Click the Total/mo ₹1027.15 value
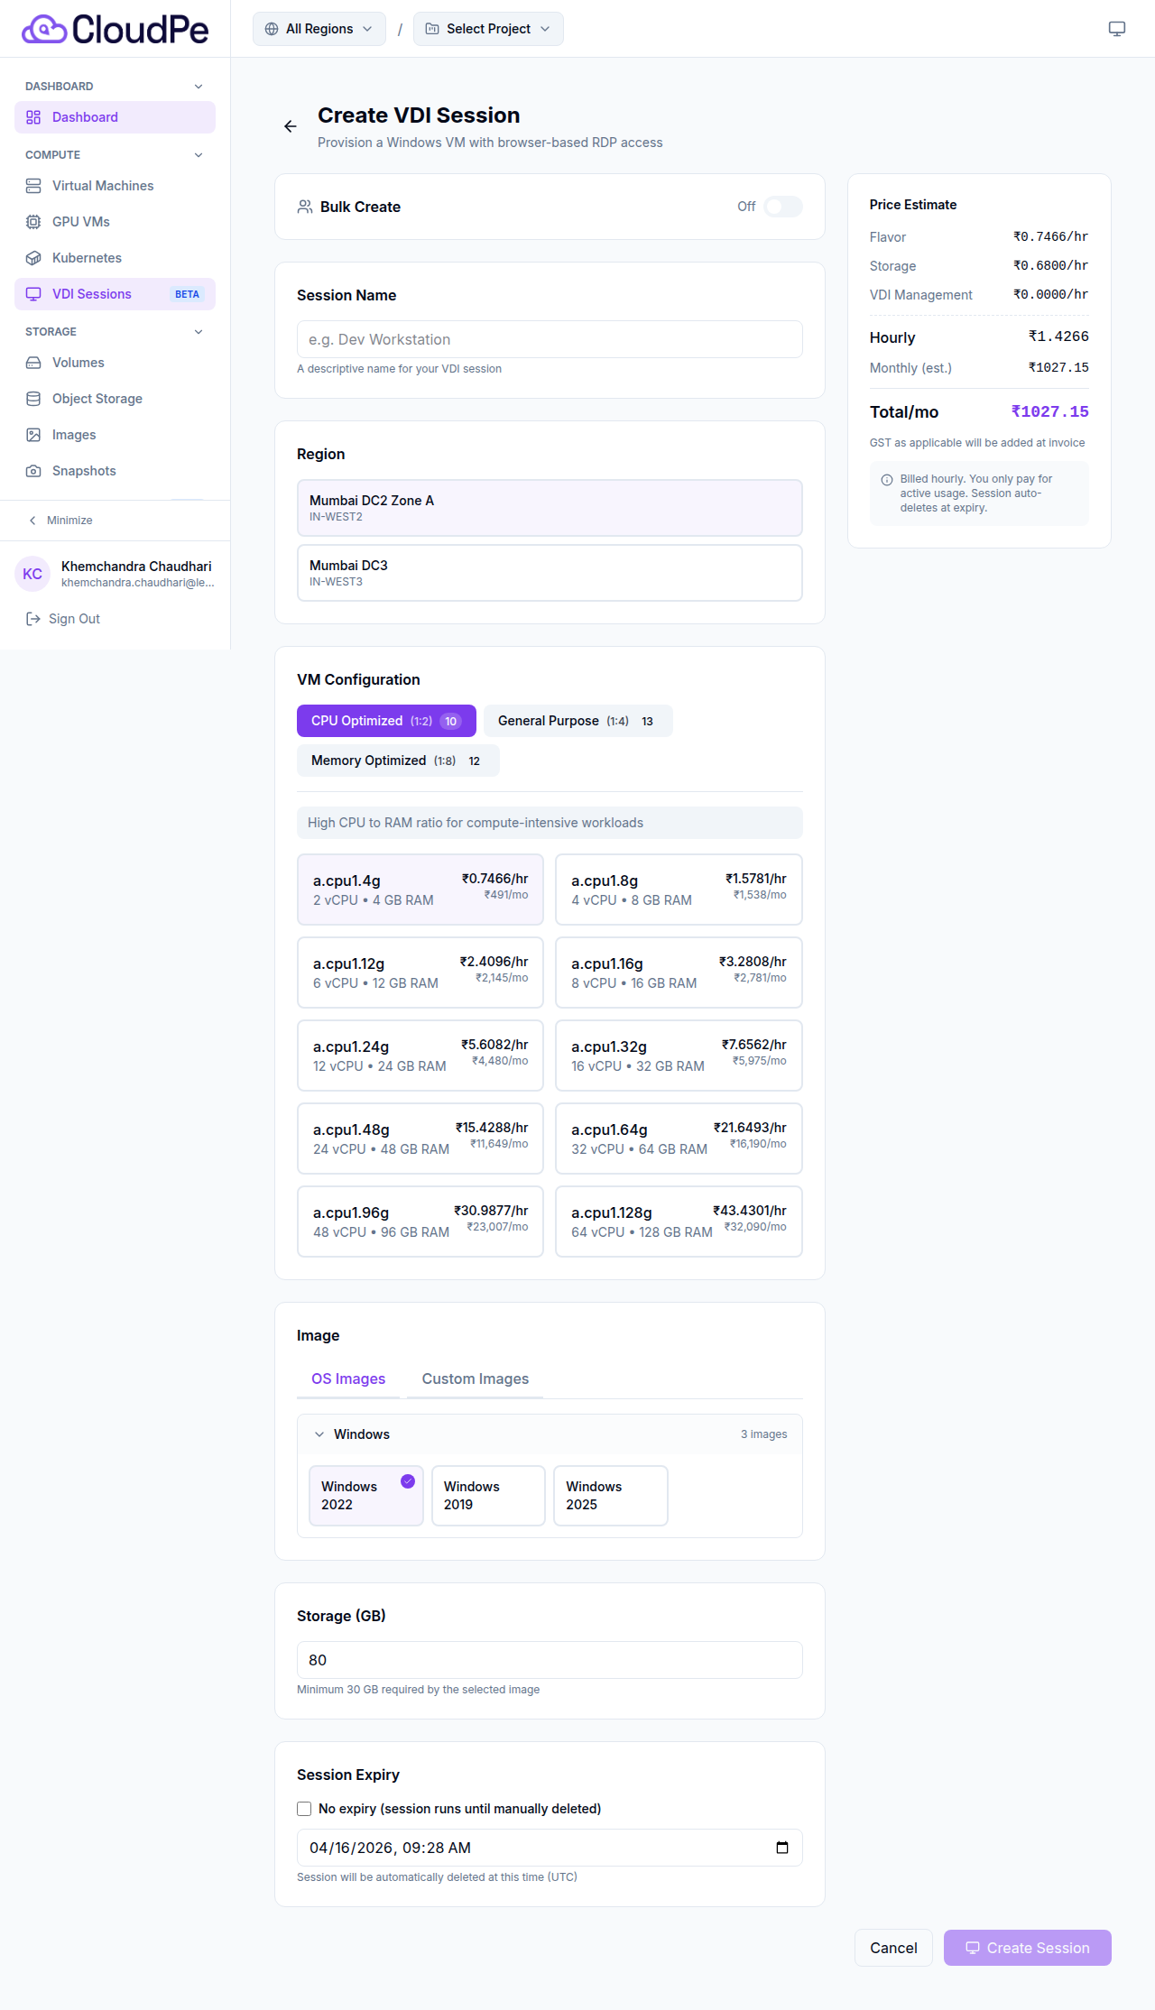1155x2010 pixels. (x=1049, y=411)
